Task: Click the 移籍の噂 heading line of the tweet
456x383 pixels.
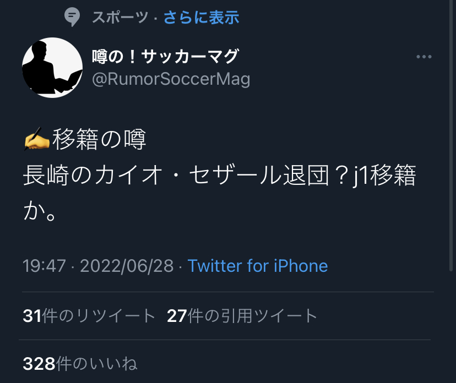Action: (99, 139)
